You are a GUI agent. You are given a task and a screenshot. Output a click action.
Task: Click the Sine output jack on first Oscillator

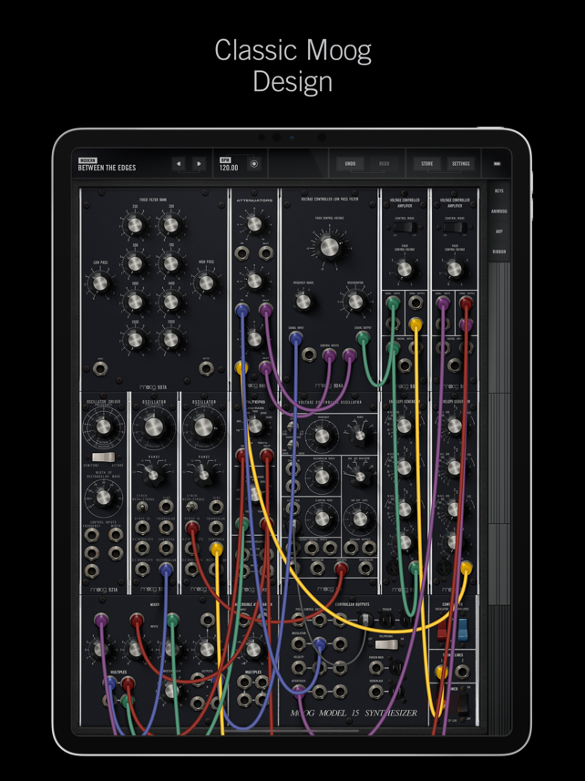tap(166, 507)
